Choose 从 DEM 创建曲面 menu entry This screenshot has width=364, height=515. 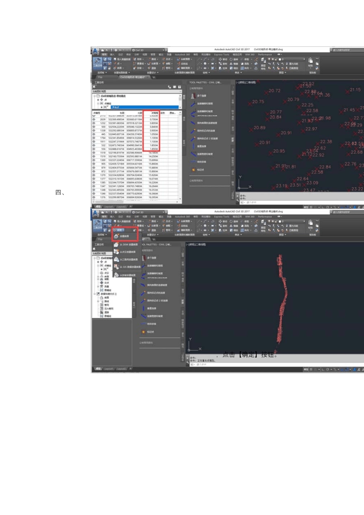pyautogui.click(x=126, y=244)
